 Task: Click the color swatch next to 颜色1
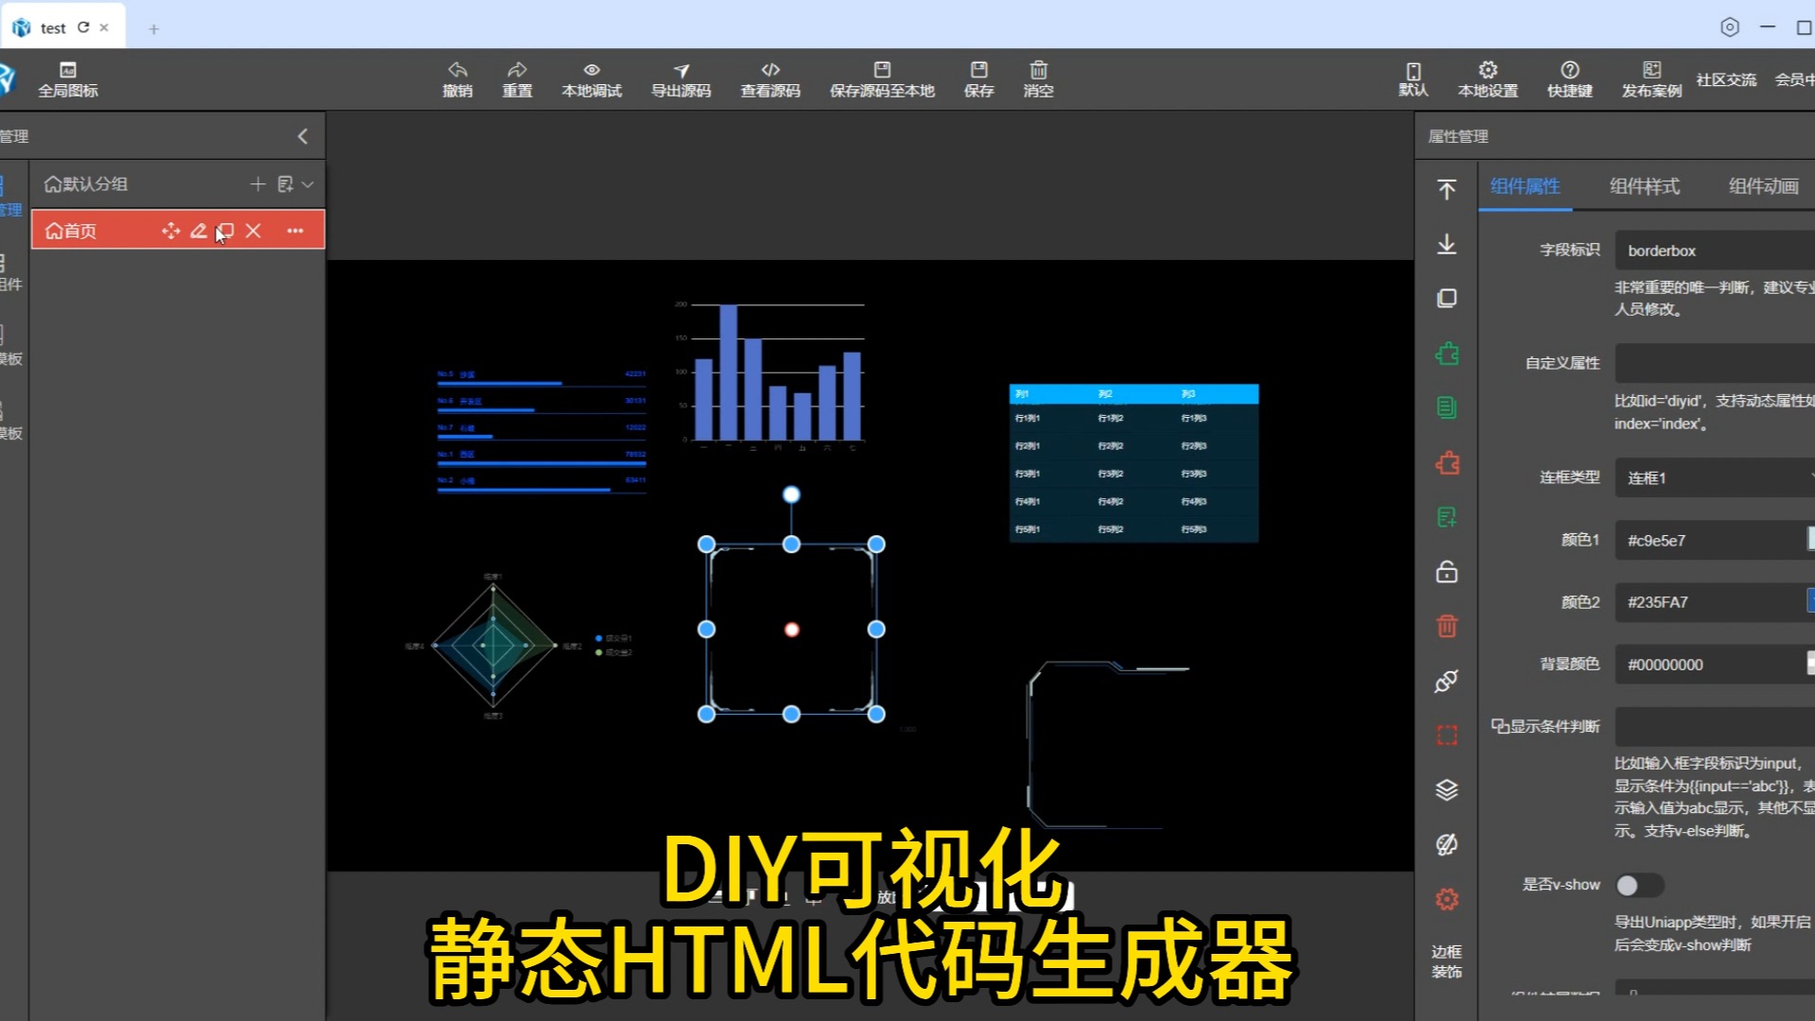1810,539
